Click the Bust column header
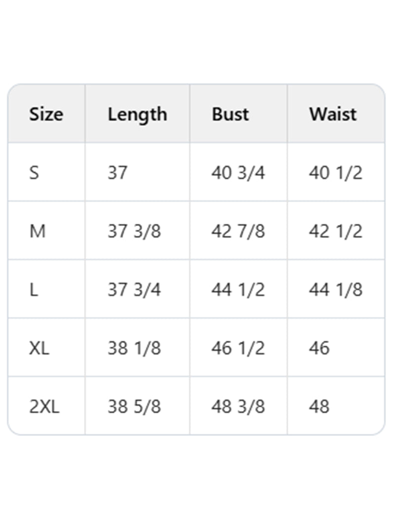The width and height of the screenshot is (395, 519). [x=230, y=114]
